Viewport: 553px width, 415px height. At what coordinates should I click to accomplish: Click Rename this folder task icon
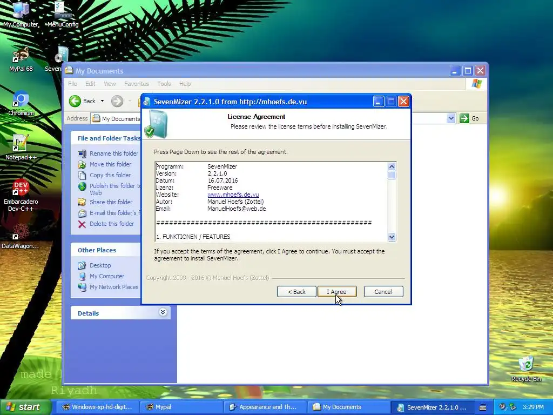pyautogui.click(x=82, y=153)
